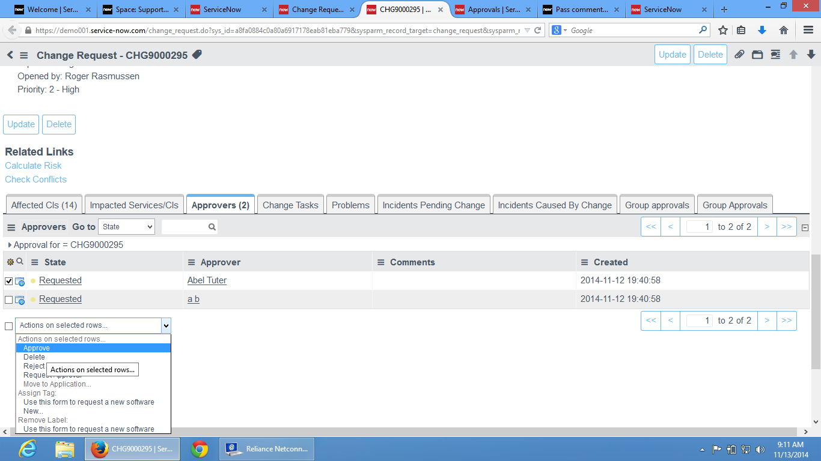Viewport: 821px width, 461px height.
Task: Open the Abel Tuter approver link
Action: pyautogui.click(x=207, y=280)
